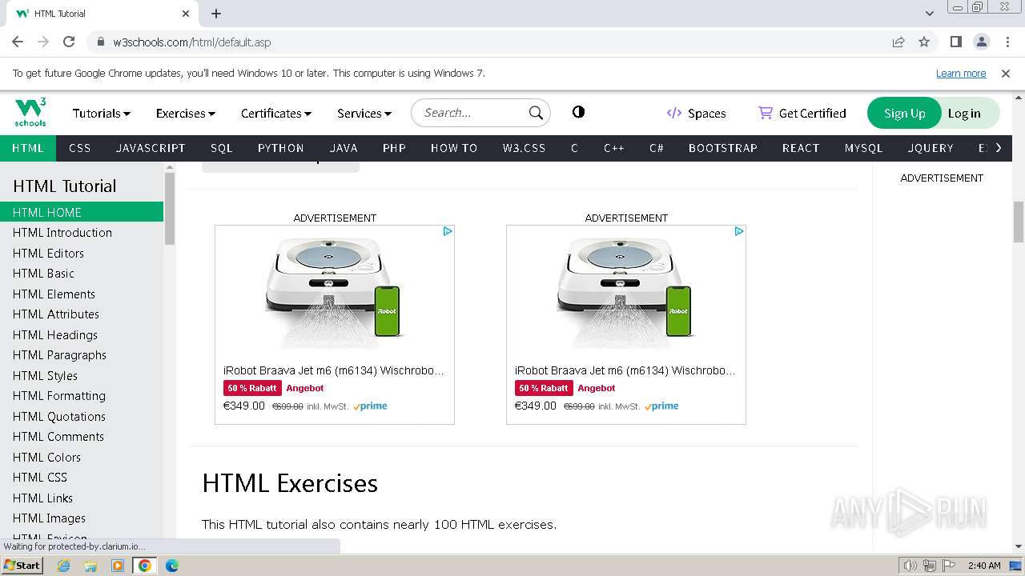
Task: Open media player taskbar icon
Action: [118, 566]
